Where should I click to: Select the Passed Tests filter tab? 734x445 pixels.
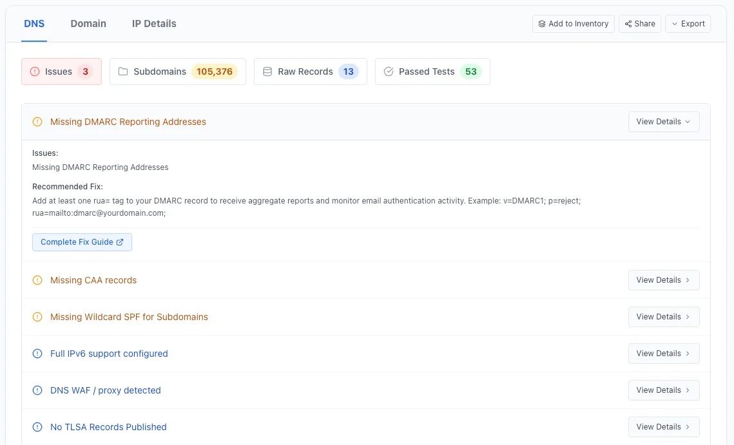432,71
